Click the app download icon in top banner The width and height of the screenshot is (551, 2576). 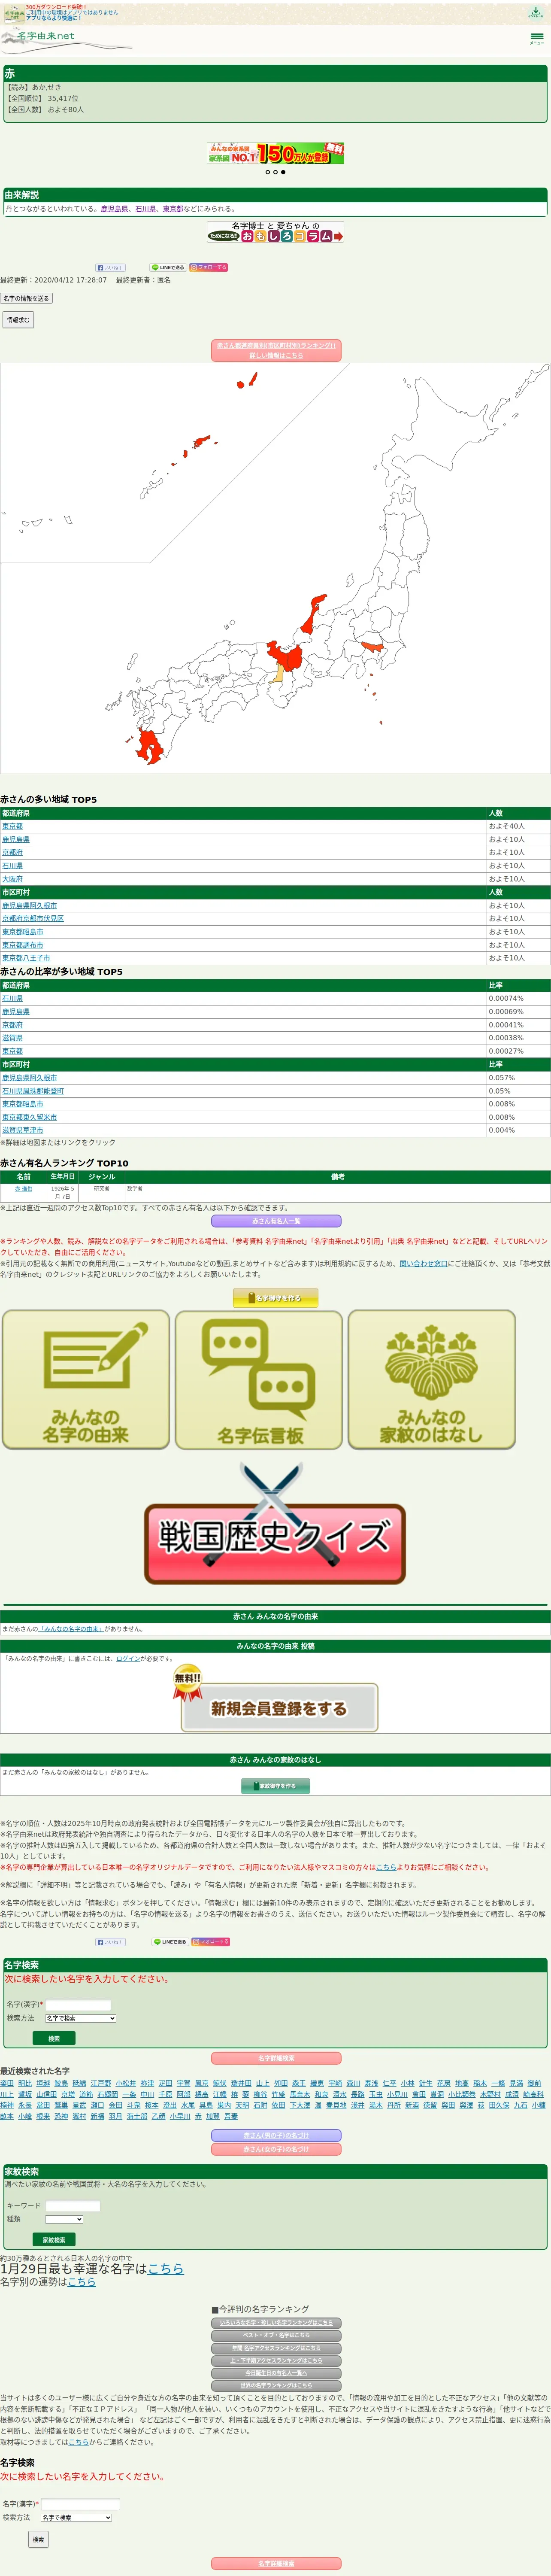[535, 12]
